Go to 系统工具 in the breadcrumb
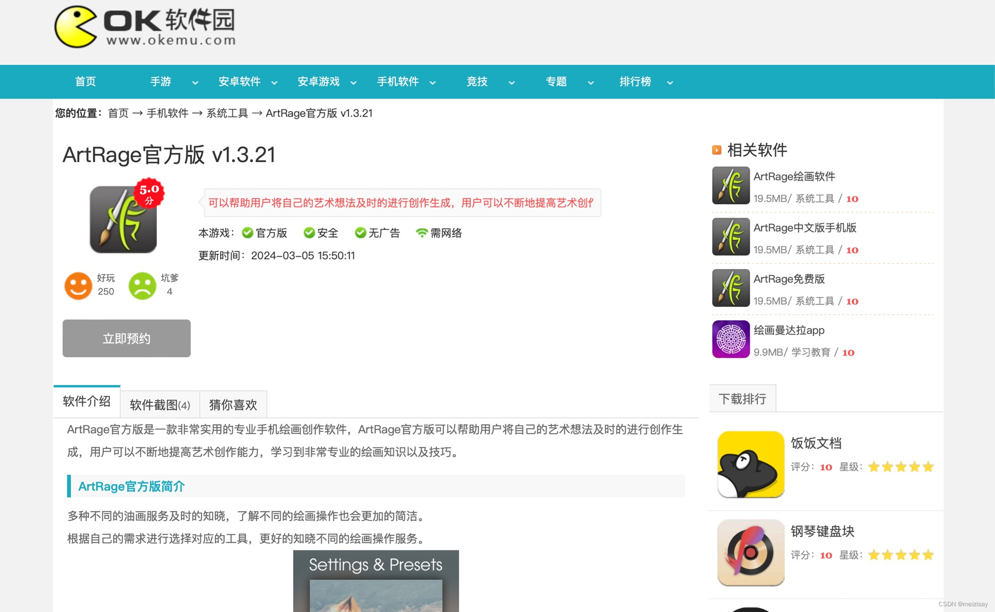The width and height of the screenshot is (995, 612). (227, 113)
